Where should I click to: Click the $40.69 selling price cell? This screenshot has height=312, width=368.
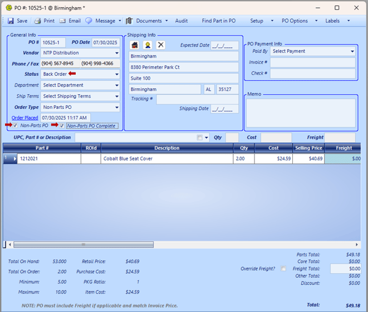pos(308,159)
